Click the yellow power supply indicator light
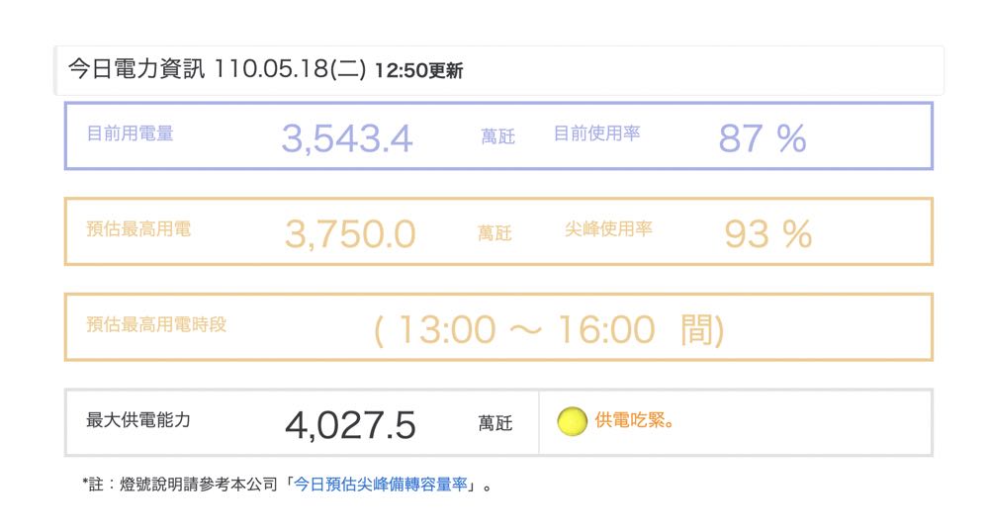The height and width of the screenshot is (531, 989). [x=572, y=422]
